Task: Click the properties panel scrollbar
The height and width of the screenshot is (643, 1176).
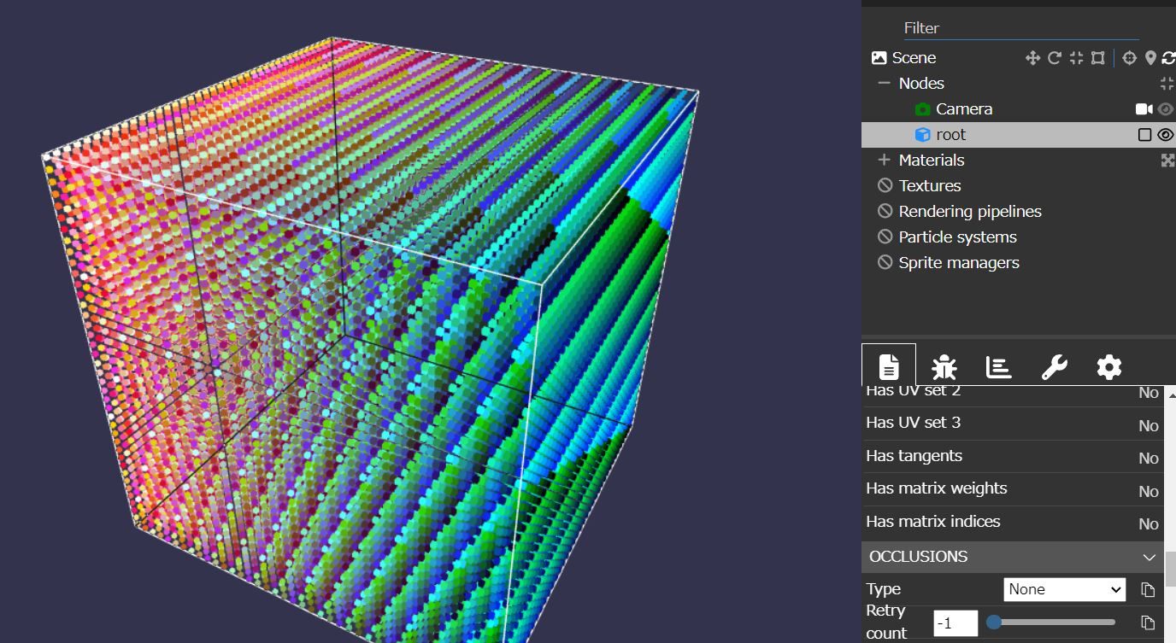Action: coord(1169,569)
